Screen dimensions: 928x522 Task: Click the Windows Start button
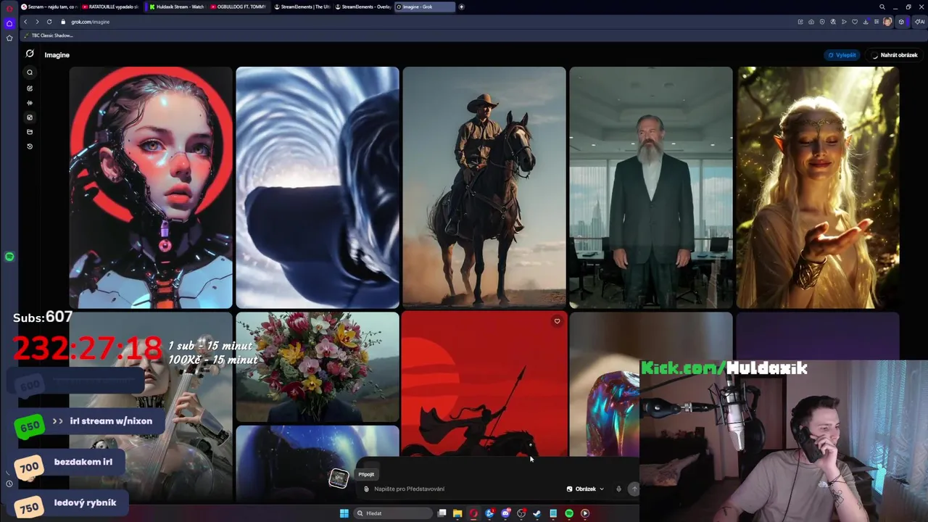click(x=344, y=513)
